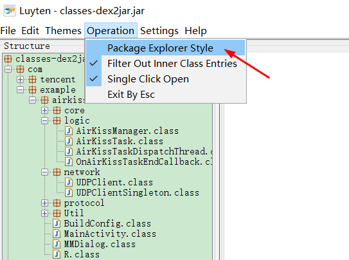Click the tencent package icon

(33, 80)
